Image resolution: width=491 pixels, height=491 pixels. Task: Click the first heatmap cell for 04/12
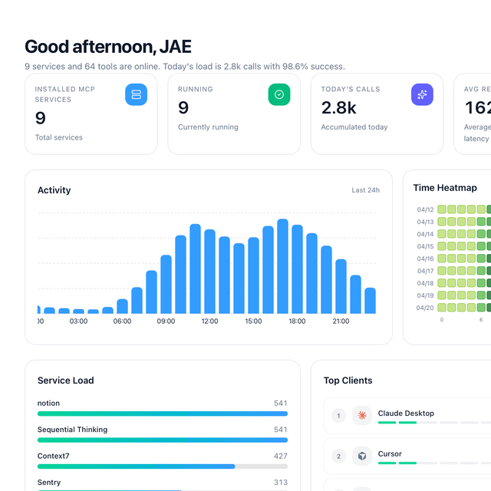[x=442, y=209]
